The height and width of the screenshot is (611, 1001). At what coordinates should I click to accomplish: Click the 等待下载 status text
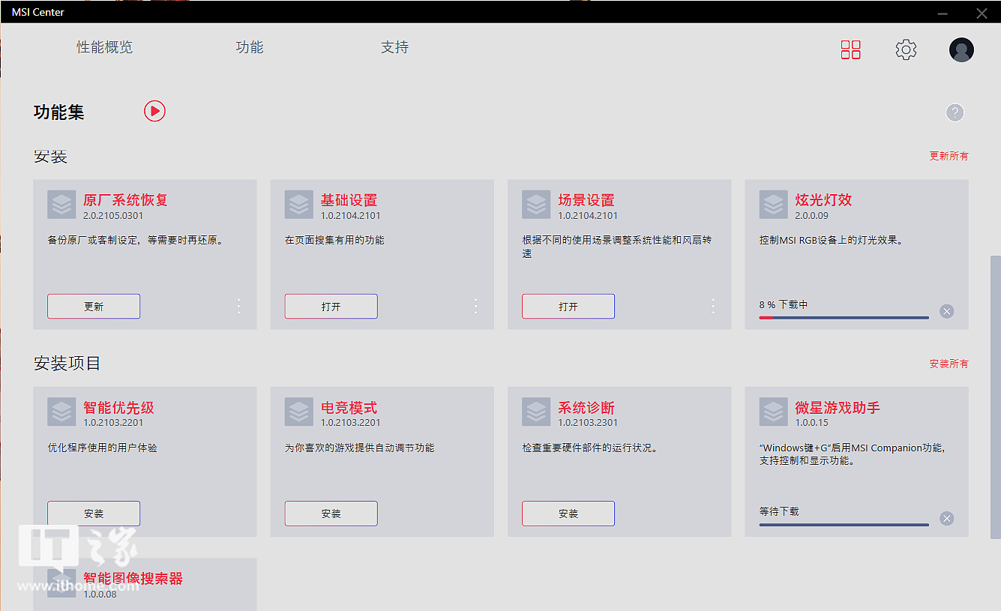[779, 511]
